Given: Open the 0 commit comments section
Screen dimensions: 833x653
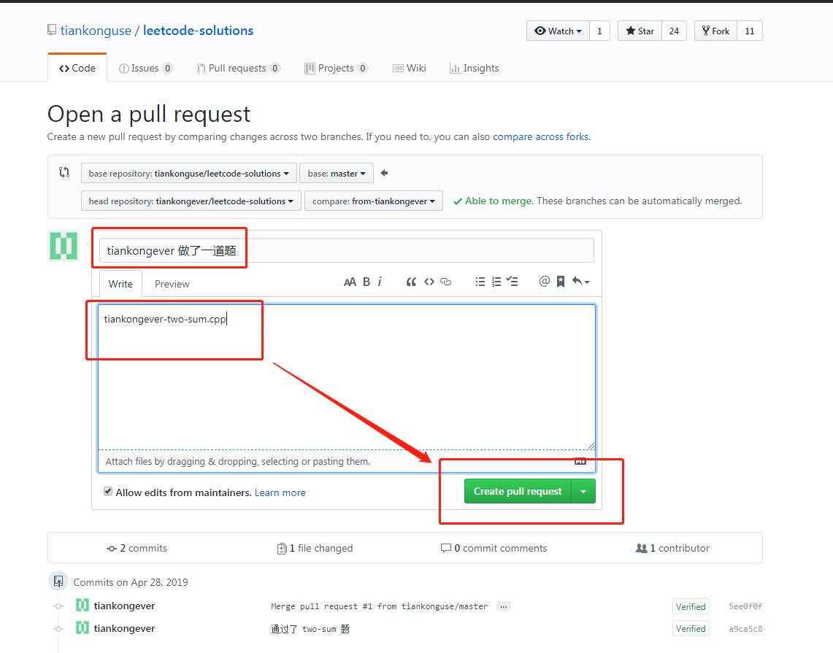Looking at the screenshot, I should pos(494,548).
